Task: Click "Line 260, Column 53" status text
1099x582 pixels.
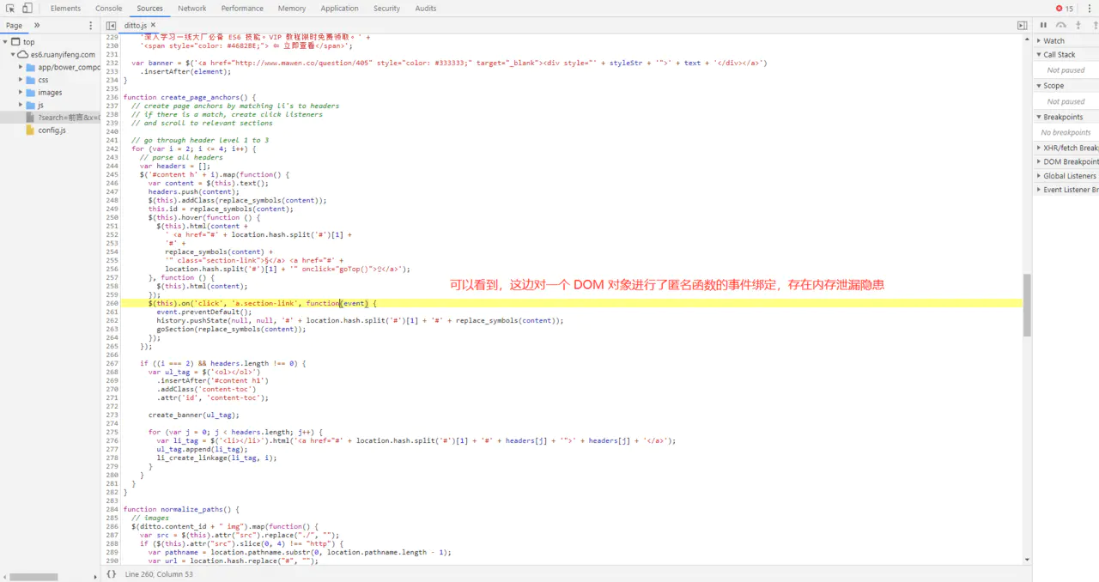Action: pos(160,573)
